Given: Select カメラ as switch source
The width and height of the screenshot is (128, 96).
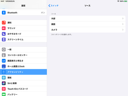Looking at the screenshot, I should 87,30.
